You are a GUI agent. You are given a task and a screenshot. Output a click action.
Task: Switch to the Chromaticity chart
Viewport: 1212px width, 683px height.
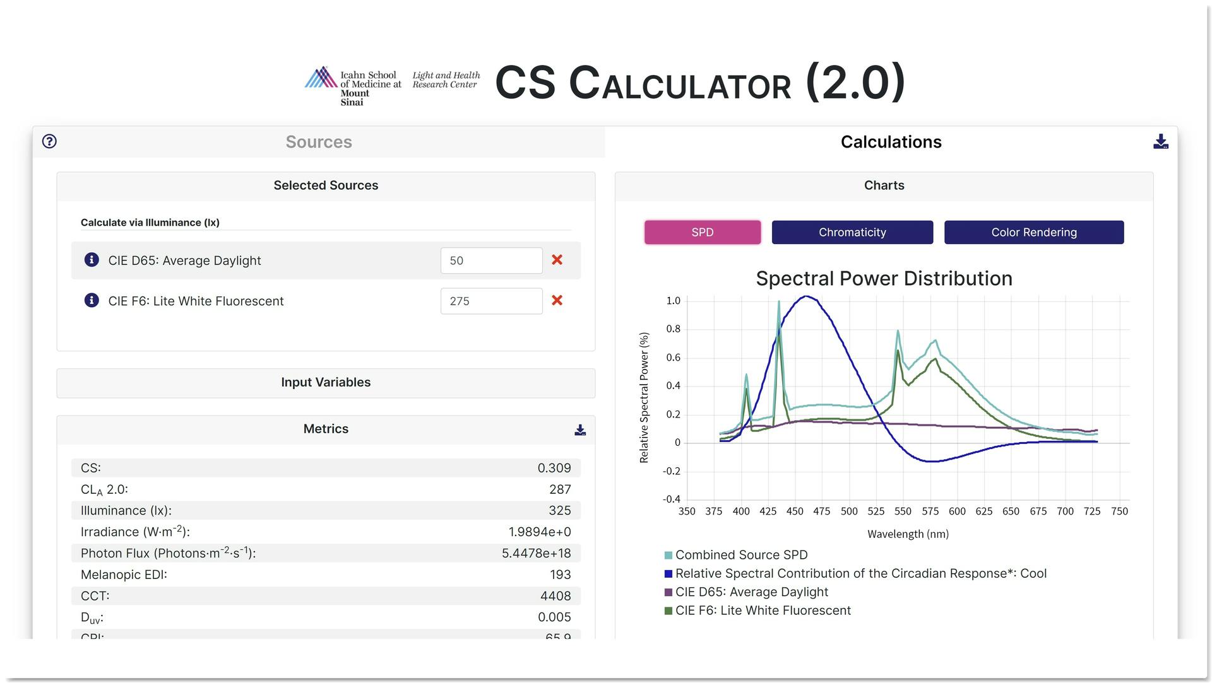(x=852, y=232)
